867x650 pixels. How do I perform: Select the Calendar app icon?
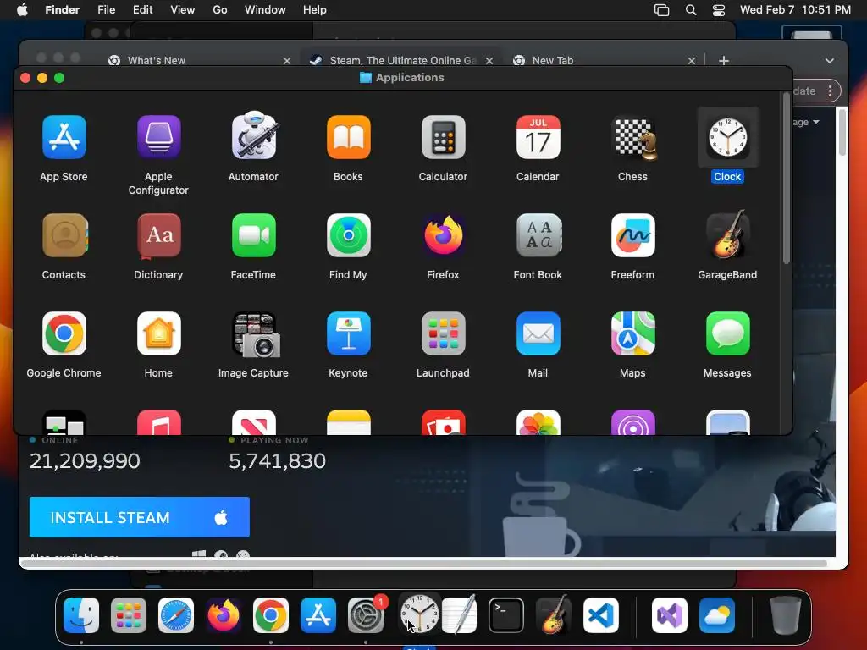[538, 137]
